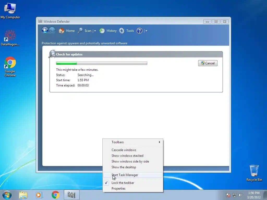Open Home via the house icon

(x=62, y=31)
